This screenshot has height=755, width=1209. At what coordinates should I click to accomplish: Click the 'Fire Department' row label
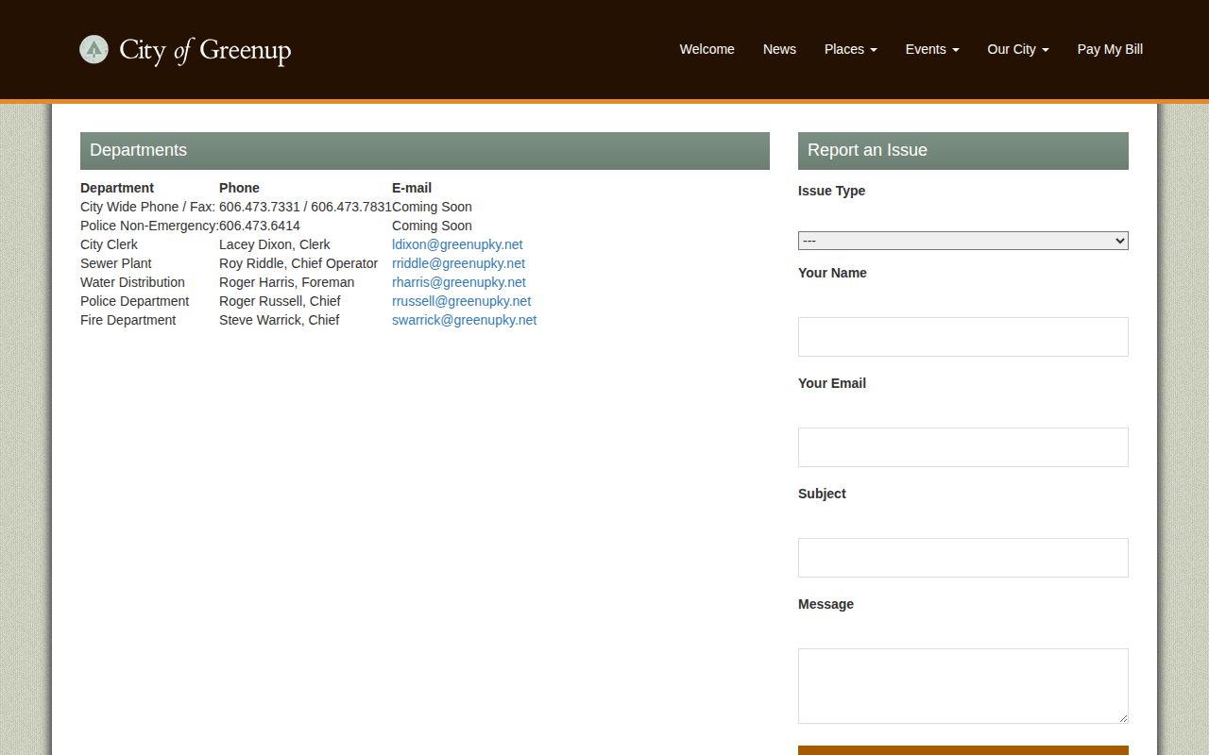pyautogui.click(x=128, y=320)
